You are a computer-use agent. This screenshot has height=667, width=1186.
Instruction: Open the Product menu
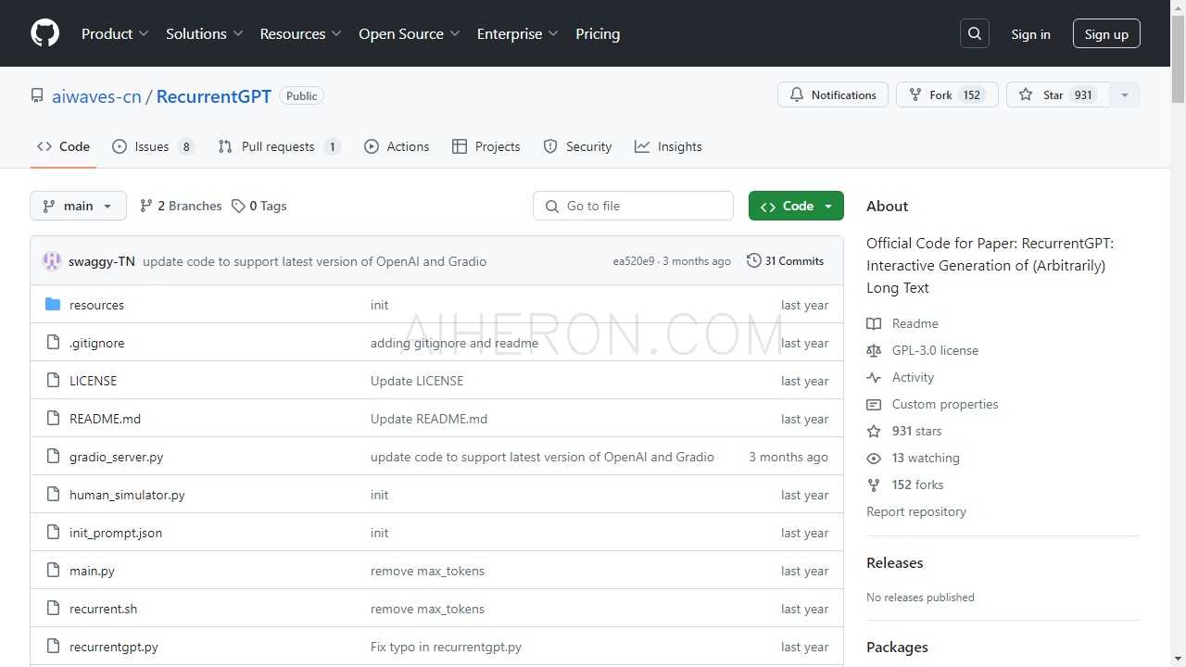point(115,34)
